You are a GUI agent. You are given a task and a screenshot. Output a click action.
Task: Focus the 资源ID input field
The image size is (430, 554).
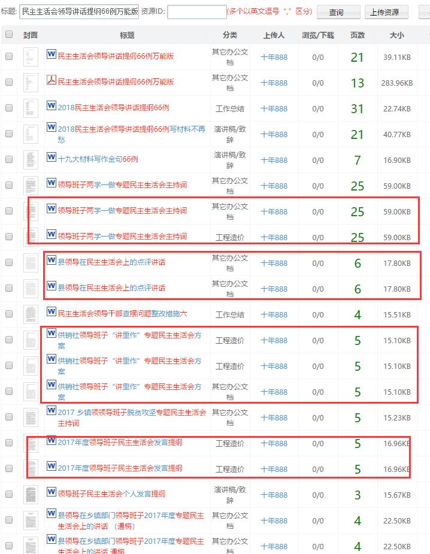(x=196, y=12)
